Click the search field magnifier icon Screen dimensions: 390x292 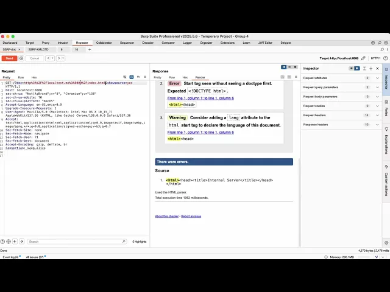click(x=124, y=242)
